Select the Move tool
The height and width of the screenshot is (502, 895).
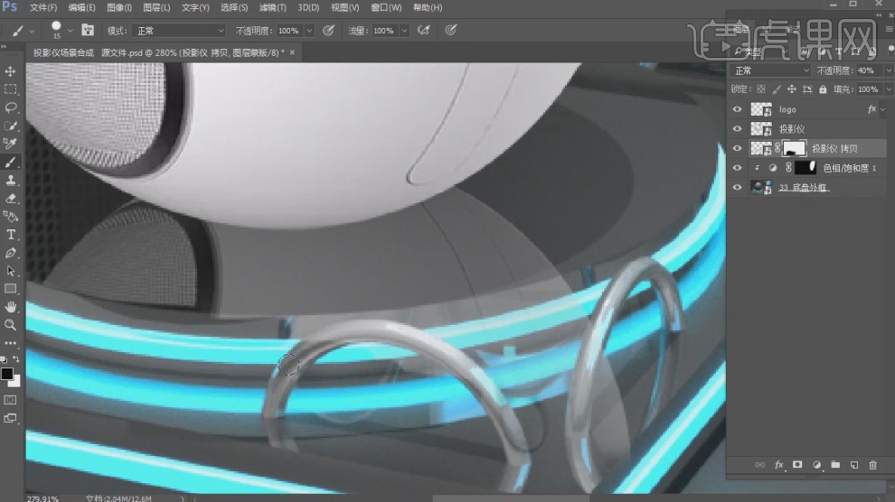coord(10,71)
